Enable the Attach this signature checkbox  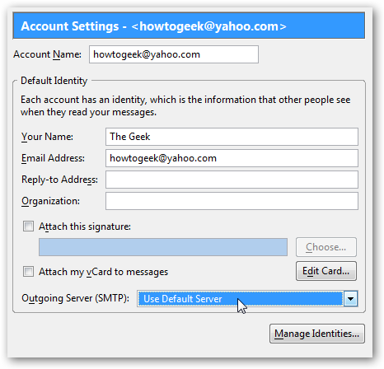(x=28, y=227)
